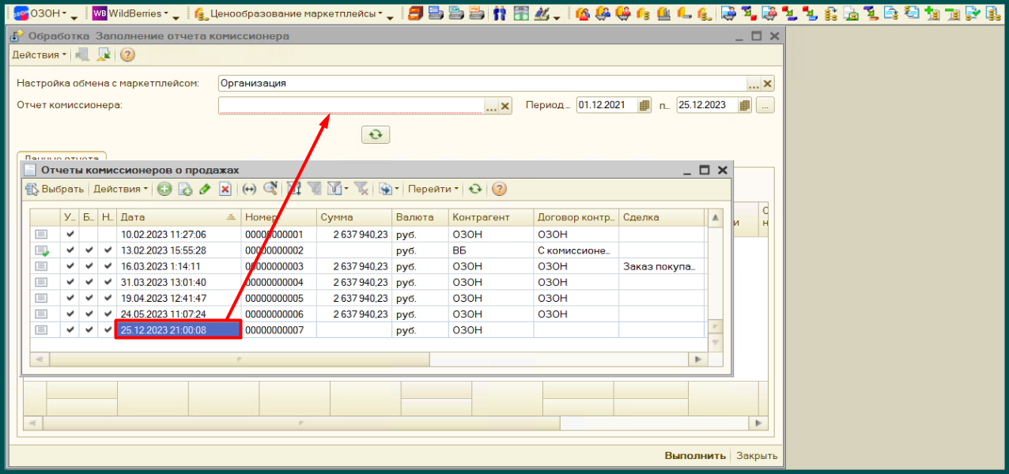Clear the Организация field with X button
1009x474 pixels.
768,84
